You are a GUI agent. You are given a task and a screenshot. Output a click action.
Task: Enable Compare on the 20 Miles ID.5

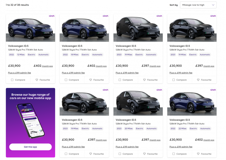(x=120, y=154)
